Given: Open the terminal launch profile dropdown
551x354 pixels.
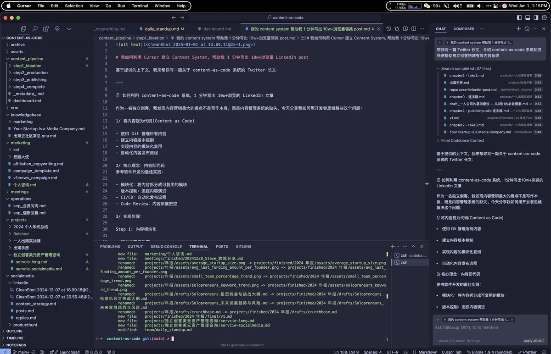Looking at the screenshot, I should pyautogui.click(x=398, y=246).
